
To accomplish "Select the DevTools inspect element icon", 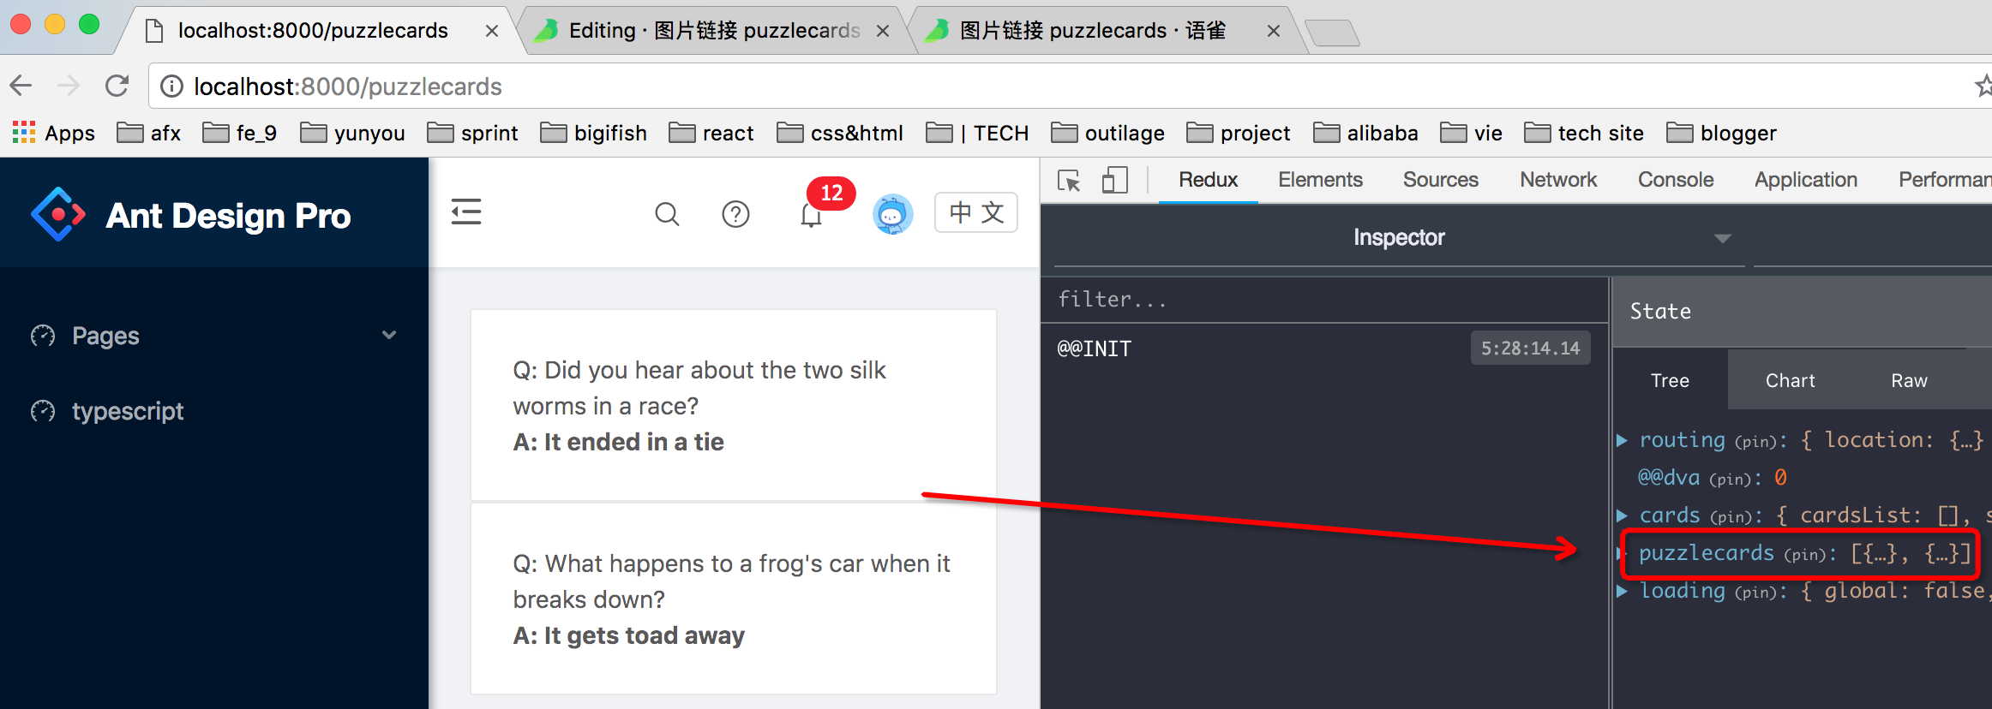I will [1069, 181].
